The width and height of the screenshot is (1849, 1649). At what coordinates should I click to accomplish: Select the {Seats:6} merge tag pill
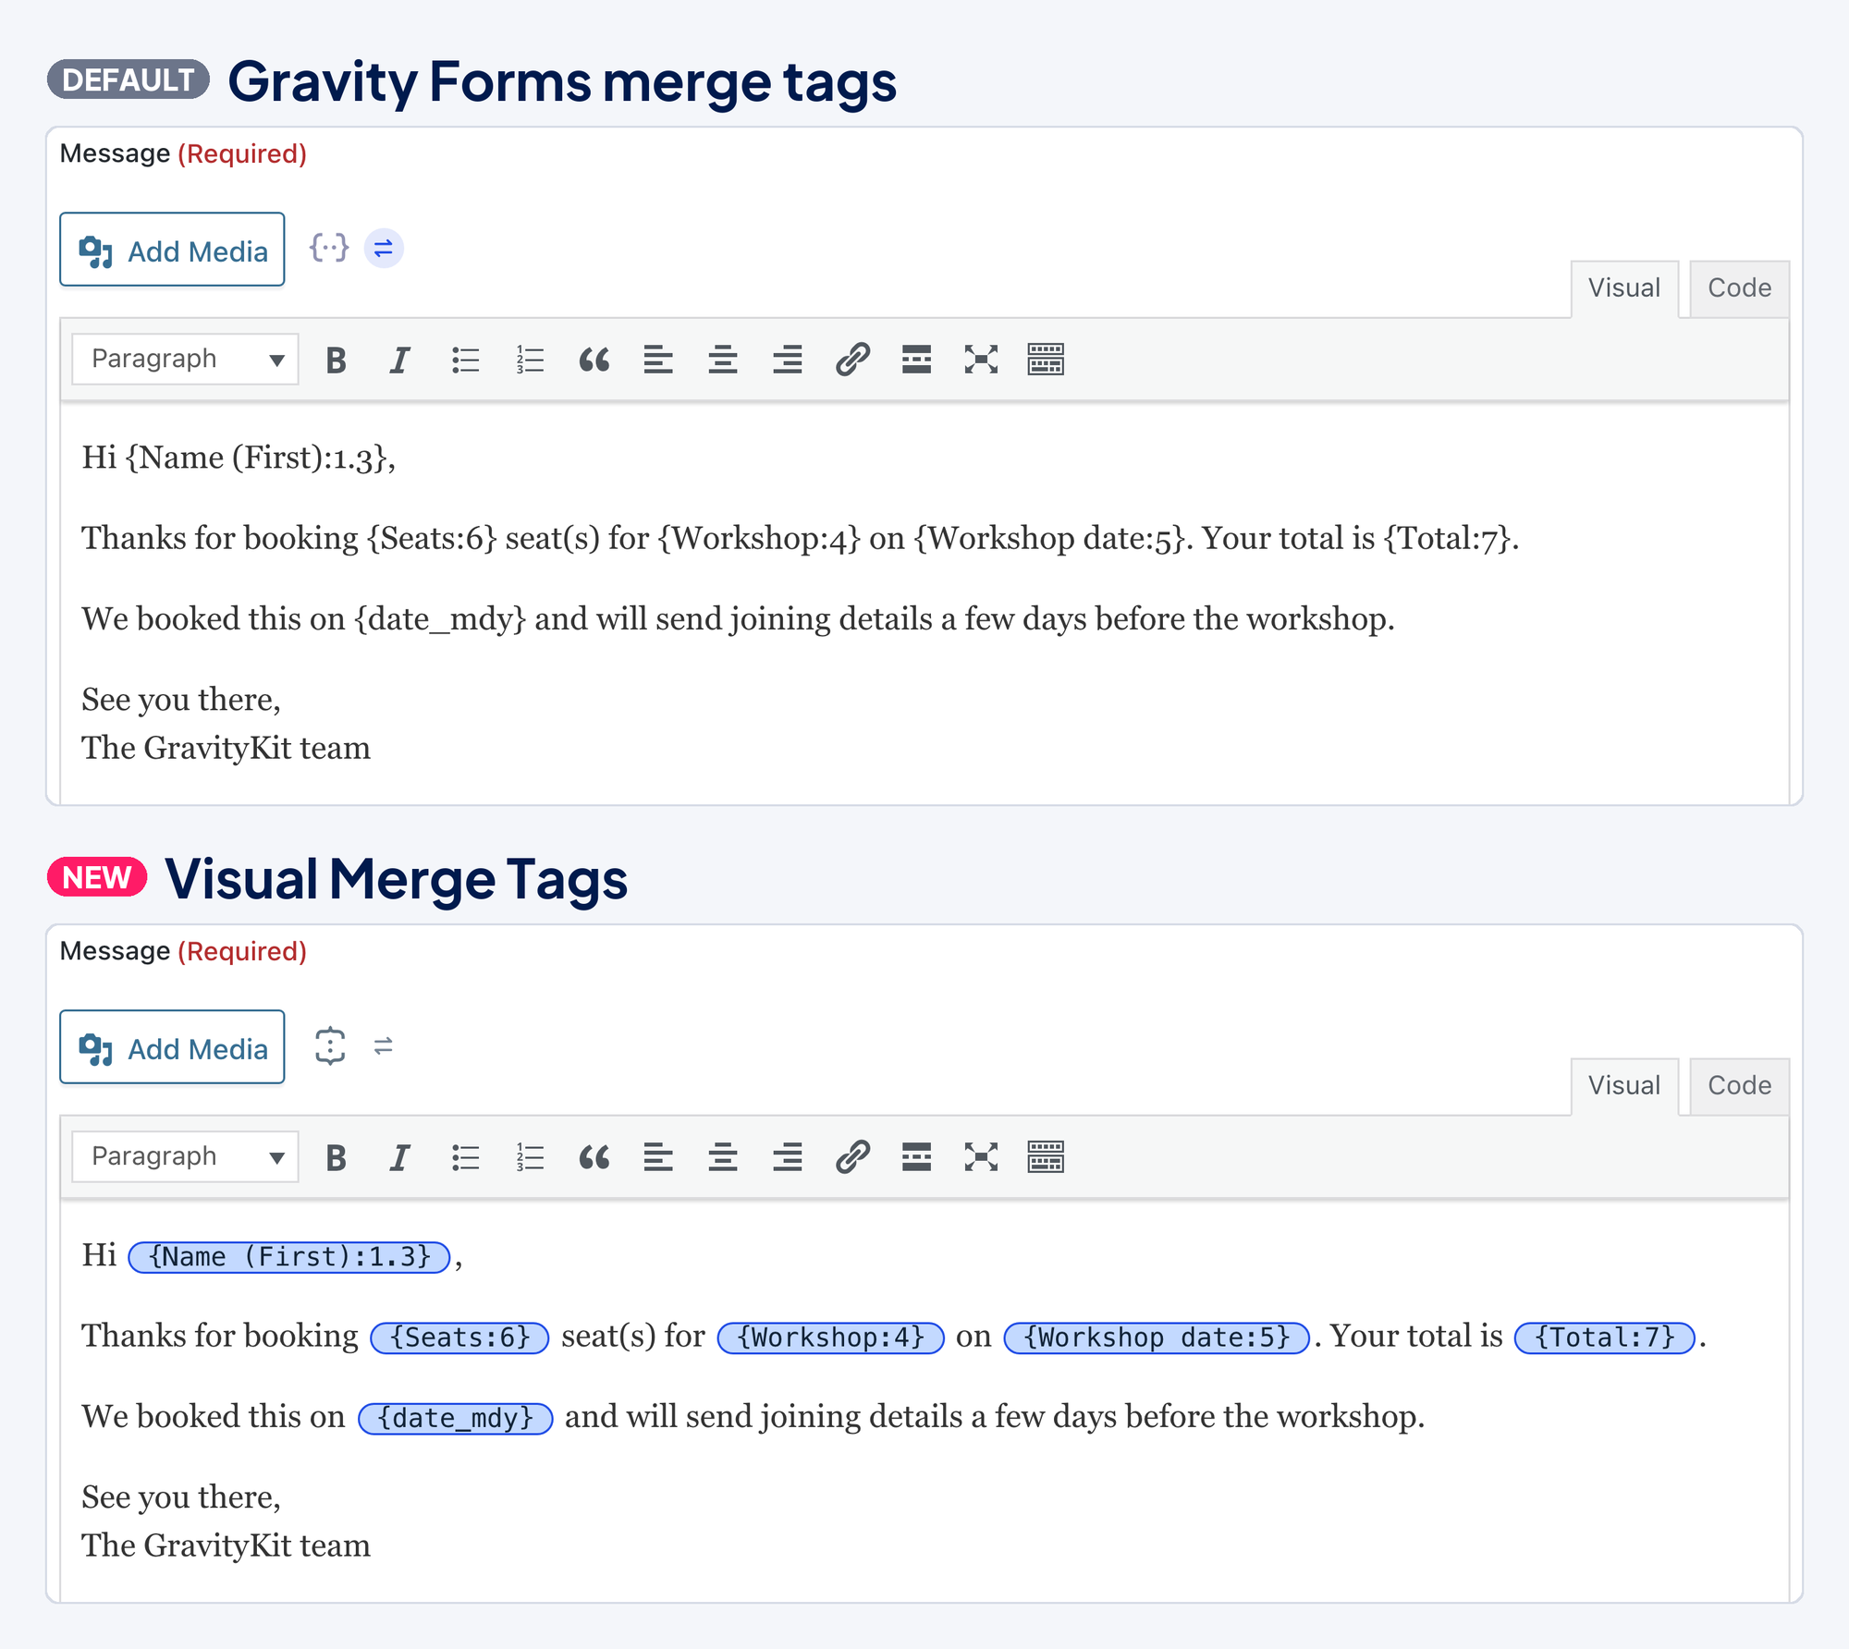tap(459, 1338)
